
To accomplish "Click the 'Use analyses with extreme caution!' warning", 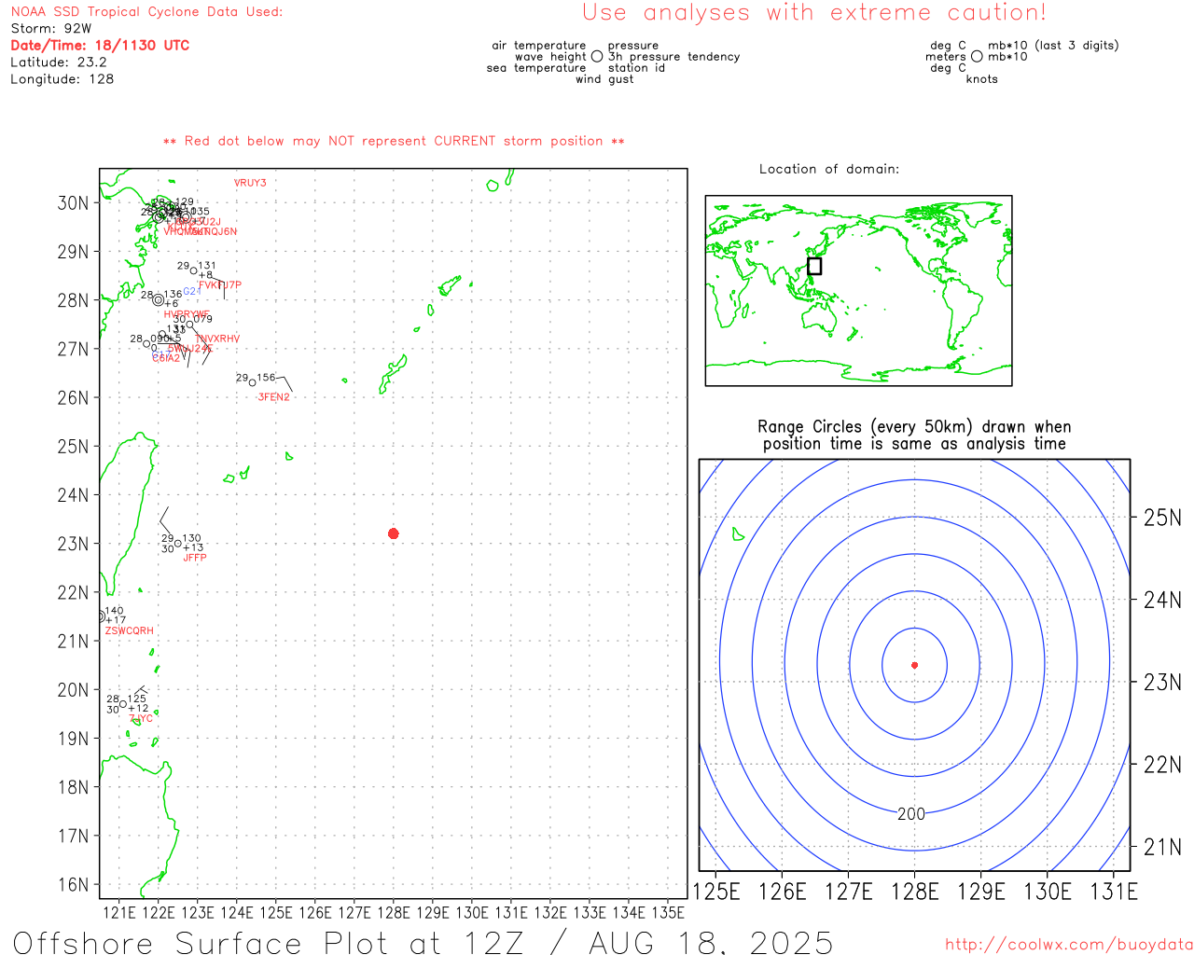I will click(x=814, y=13).
